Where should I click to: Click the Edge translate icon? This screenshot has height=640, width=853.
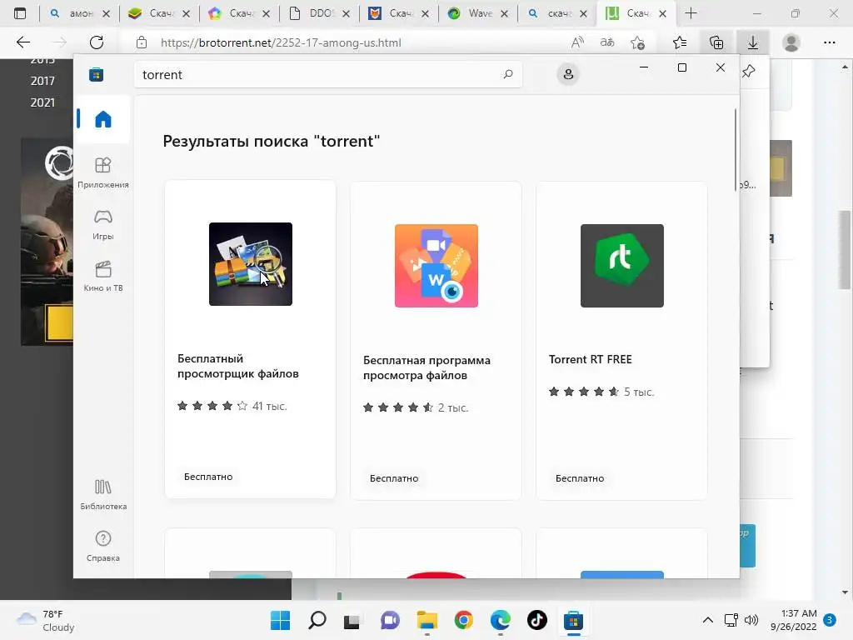point(607,42)
